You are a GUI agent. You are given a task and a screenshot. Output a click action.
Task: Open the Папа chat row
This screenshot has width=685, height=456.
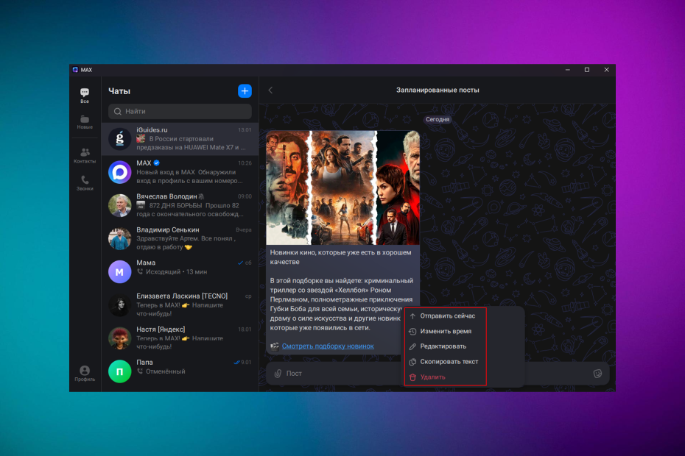(x=180, y=371)
